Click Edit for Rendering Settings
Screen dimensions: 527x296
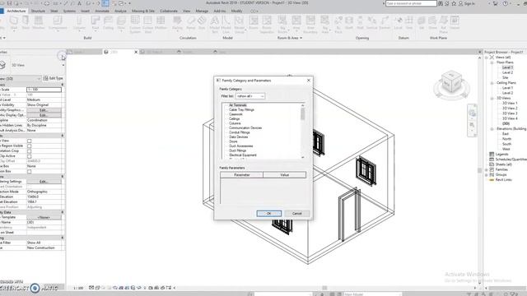(x=44, y=182)
